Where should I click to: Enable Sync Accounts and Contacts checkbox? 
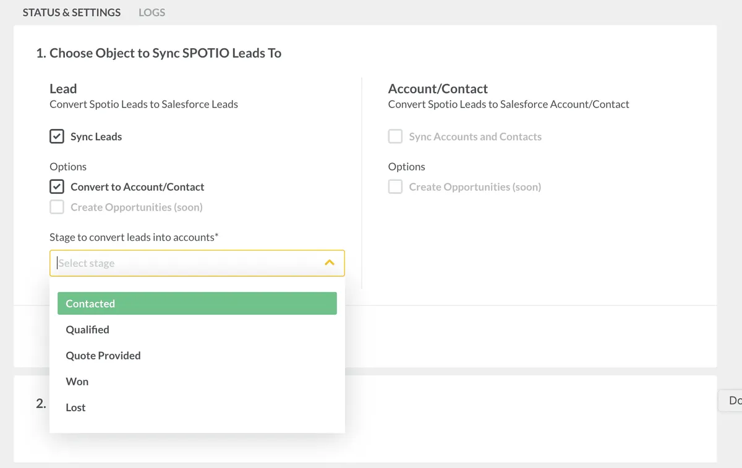[395, 136]
